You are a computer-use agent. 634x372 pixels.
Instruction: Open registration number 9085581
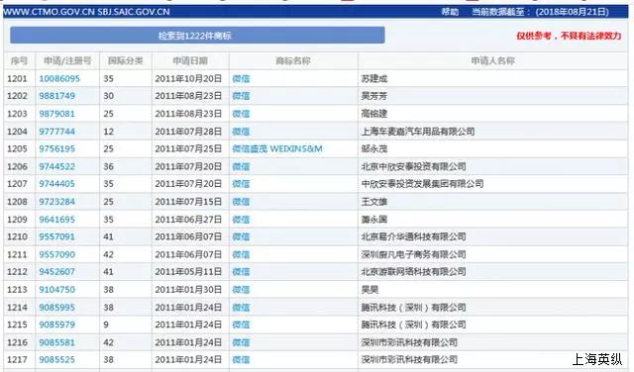tap(57, 343)
